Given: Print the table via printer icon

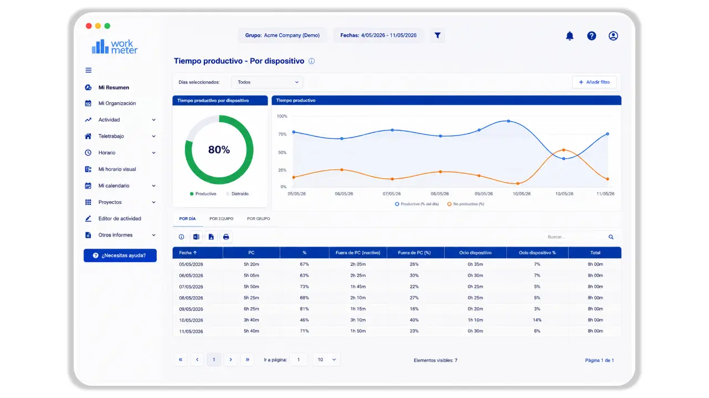Looking at the screenshot, I should tap(226, 237).
